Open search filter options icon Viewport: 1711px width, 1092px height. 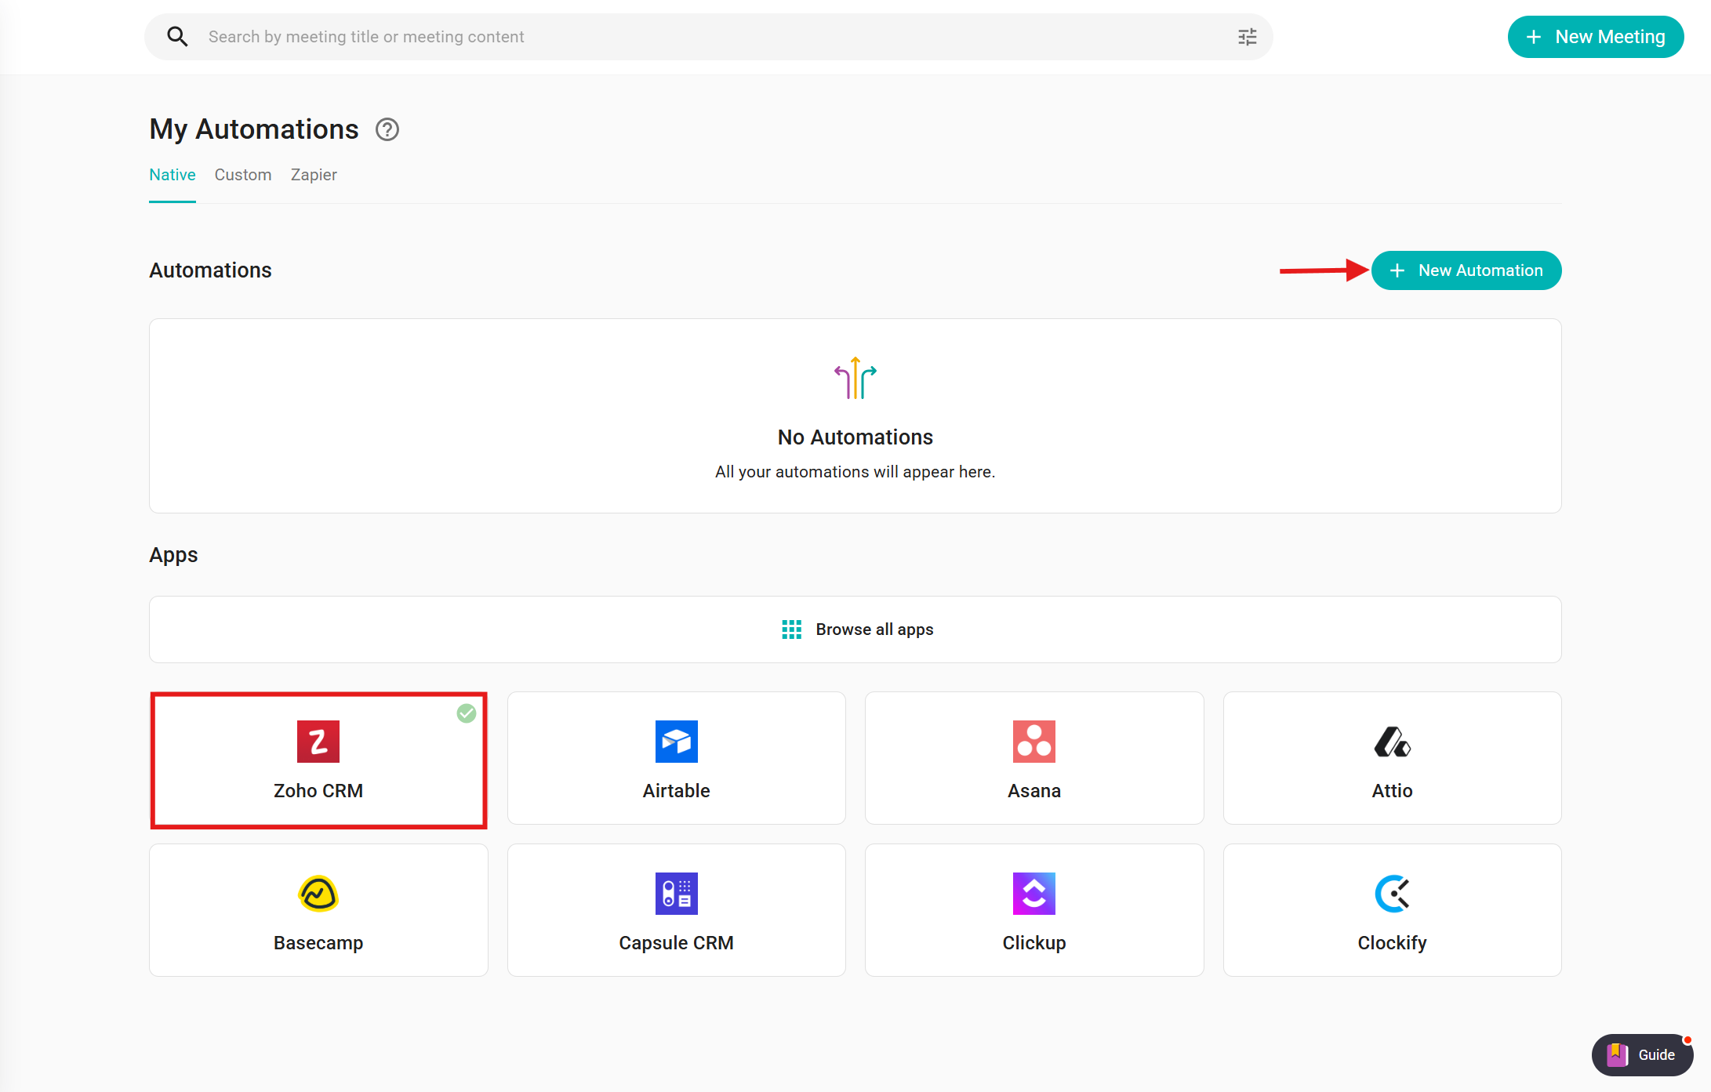(x=1247, y=37)
